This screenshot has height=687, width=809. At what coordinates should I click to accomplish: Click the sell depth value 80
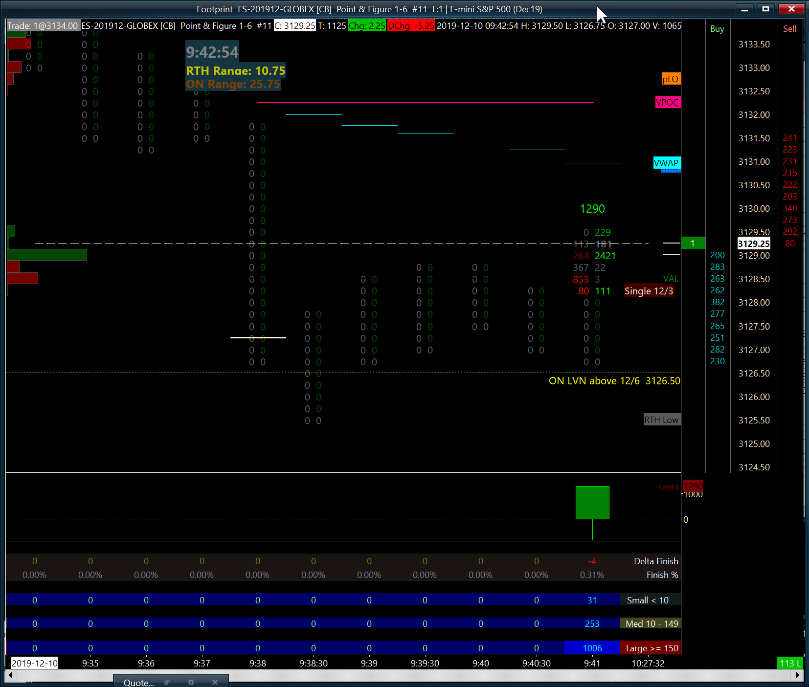(x=789, y=243)
